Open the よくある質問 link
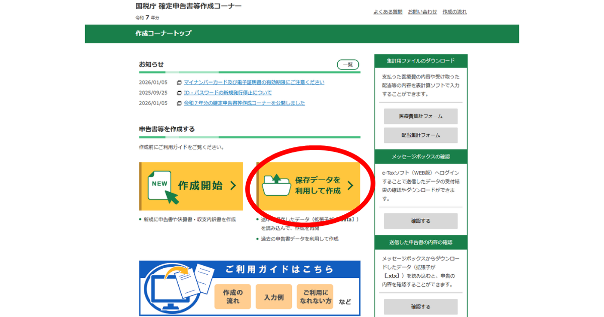The width and height of the screenshot is (604, 317). (388, 12)
